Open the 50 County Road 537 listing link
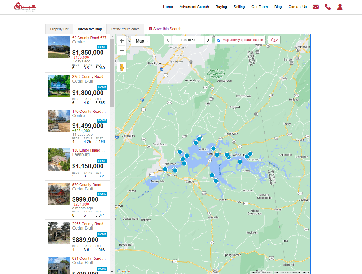The width and height of the screenshot is (362, 274). click(89, 38)
